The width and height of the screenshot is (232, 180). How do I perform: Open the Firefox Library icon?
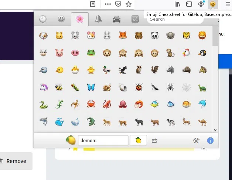177,4
